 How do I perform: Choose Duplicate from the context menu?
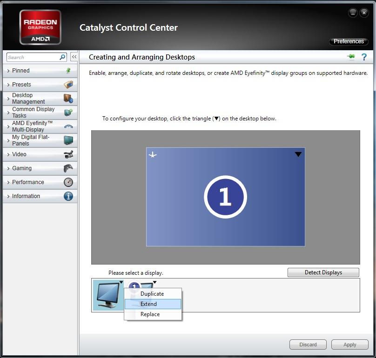pos(153,294)
